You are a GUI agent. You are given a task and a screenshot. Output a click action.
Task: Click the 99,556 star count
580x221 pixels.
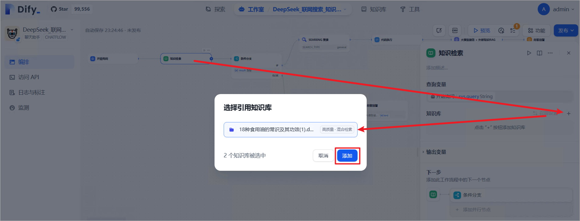82,9
